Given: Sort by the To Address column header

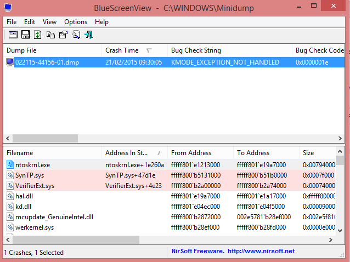Looking at the screenshot, I should [x=266, y=153].
